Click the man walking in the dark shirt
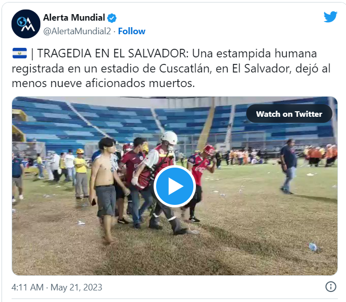This screenshot has height=302, width=346. pyautogui.click(x=288, y=167)
